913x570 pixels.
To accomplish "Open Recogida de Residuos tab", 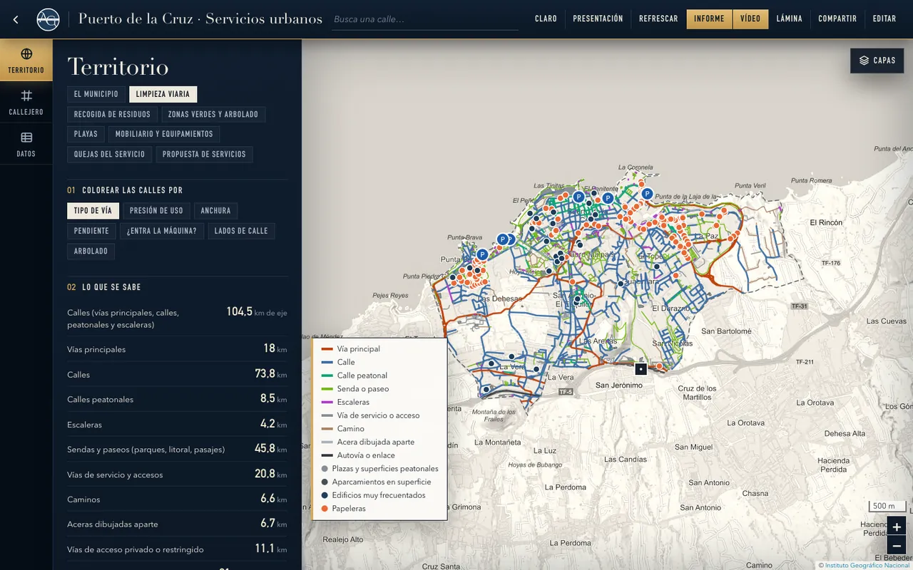I will click(112, 114).
